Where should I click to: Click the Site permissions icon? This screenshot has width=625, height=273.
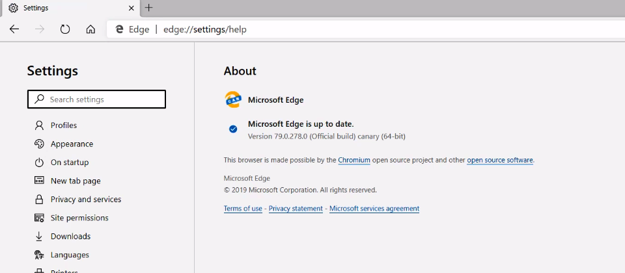click(39, 218)
